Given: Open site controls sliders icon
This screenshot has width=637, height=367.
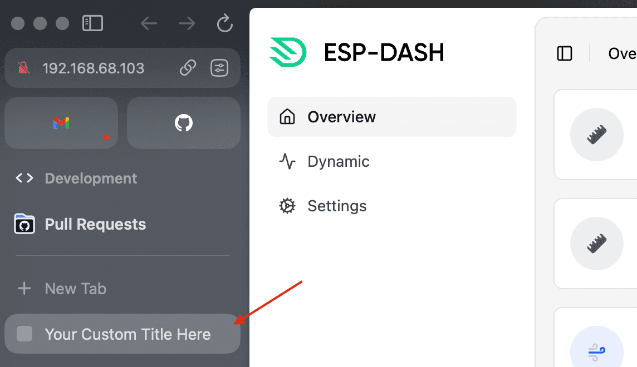Looking at the screenshot, I should [x=219, y=68].
